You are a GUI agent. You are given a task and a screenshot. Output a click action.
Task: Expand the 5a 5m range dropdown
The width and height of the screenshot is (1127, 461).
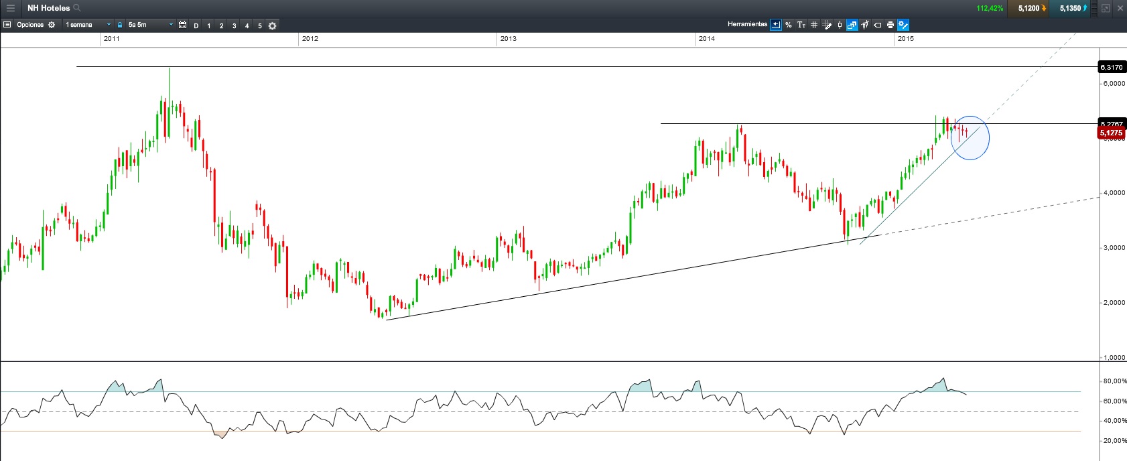point(151,25)
